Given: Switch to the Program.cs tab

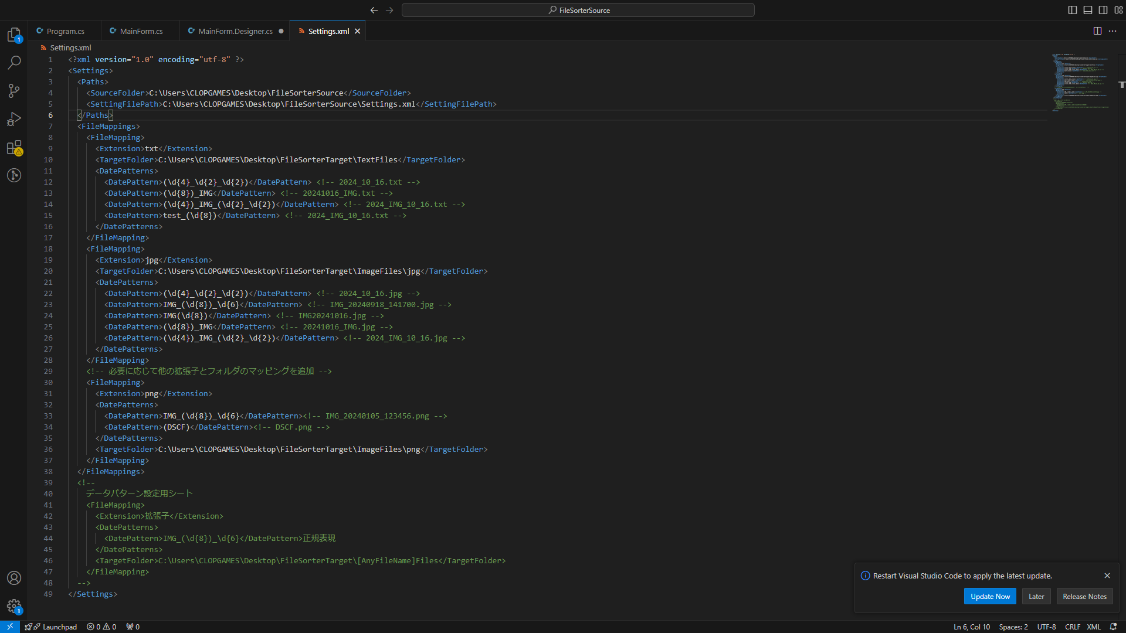Looking at the screenshot, I should [65, 31].
